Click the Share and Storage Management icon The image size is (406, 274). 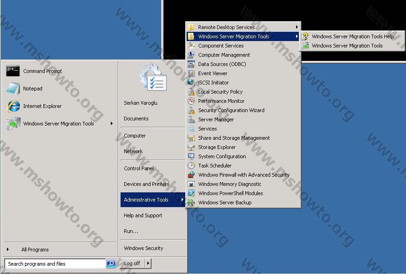pyautogui.click(x=191, y=138)
